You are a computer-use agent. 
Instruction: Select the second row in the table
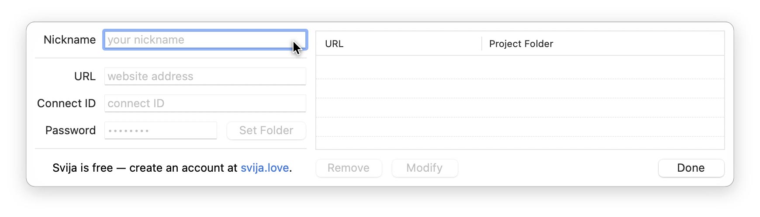click(x=520, y=88)
